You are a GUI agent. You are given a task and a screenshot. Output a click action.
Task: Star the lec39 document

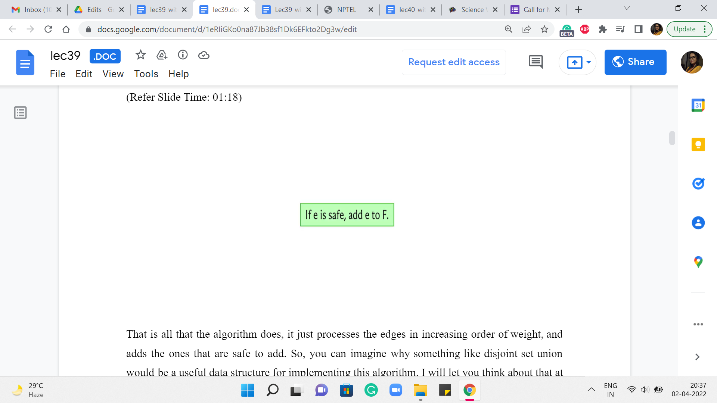(x=140, y=55)
